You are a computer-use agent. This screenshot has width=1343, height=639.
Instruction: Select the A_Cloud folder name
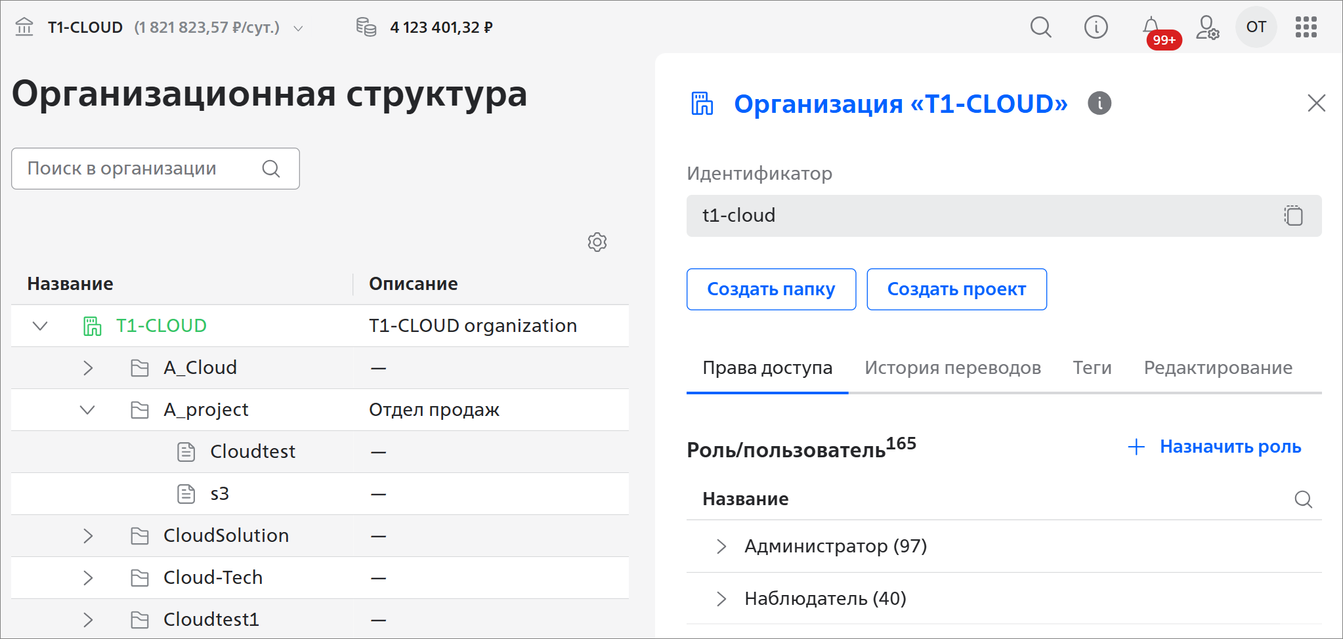click(x=200, y=367)
